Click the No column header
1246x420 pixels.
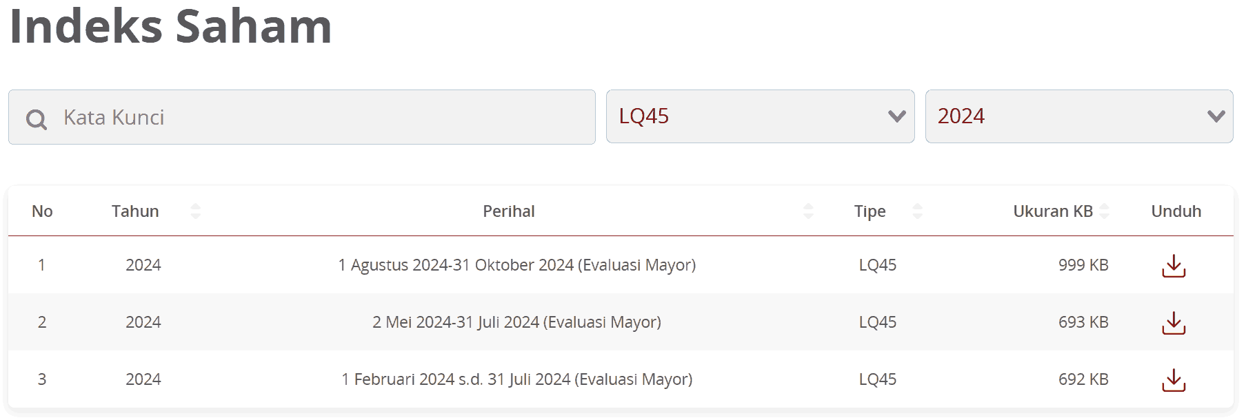click(42, 211)
